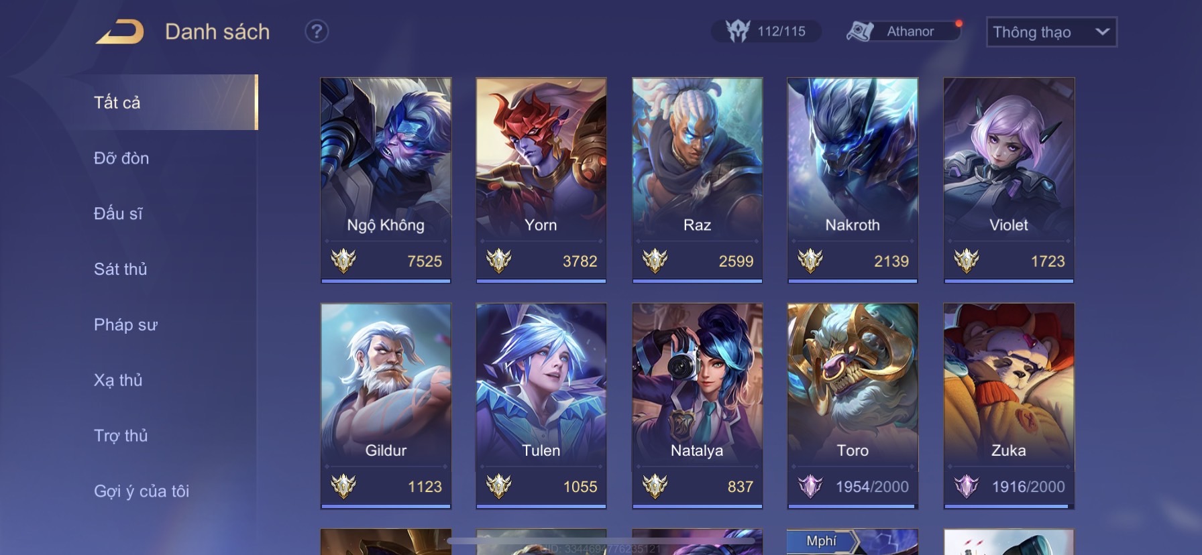
Task: Open the Pháp sư hero filter
Action: pos(125,325)
